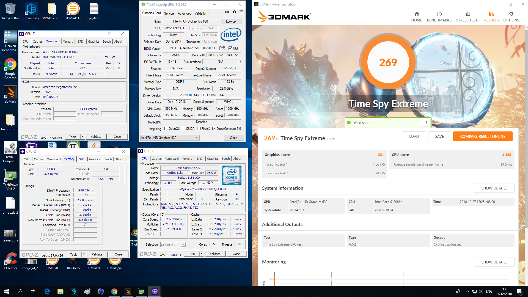This screenshot has width=528, height=297.
Task: Open 3DMark HOME section
Action: pos(417,17)
